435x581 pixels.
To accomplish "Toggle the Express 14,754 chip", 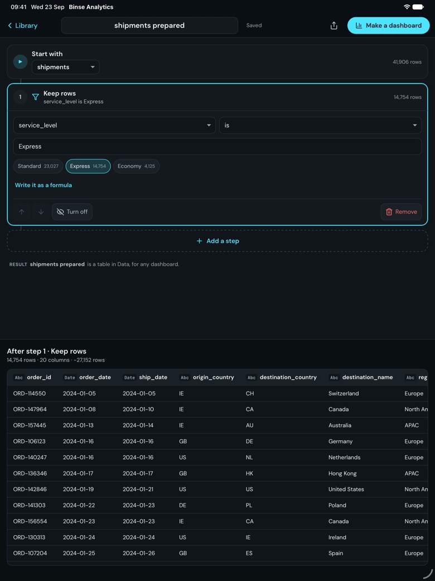I will [88, 166].
